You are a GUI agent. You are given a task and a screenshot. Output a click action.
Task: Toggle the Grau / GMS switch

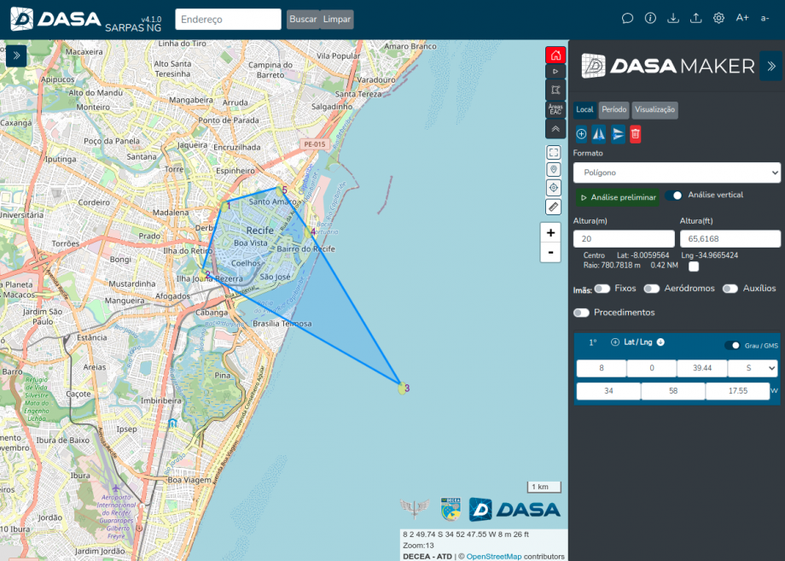[732, 346]
